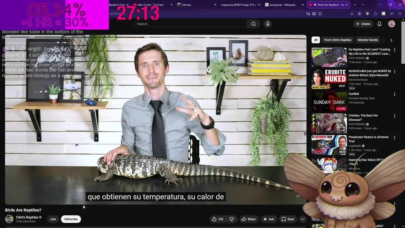This screenshot has width=405, height=228.
Task: Close the Sauropsida - Wikipedia tab
Action: click(303, 5)
